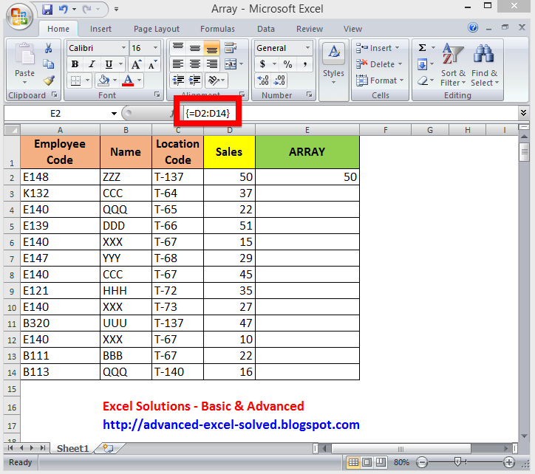Open text orientation options

[x=214, y=80]
